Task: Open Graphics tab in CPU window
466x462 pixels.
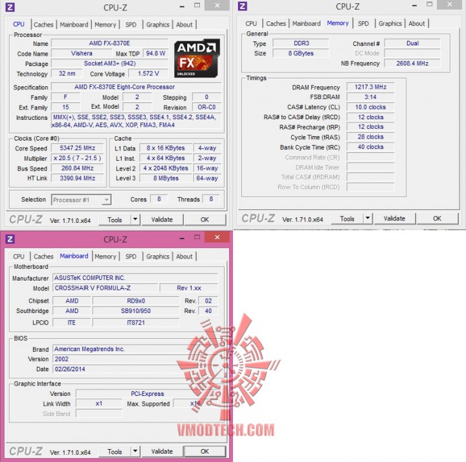Action: [x=157, y=25]
